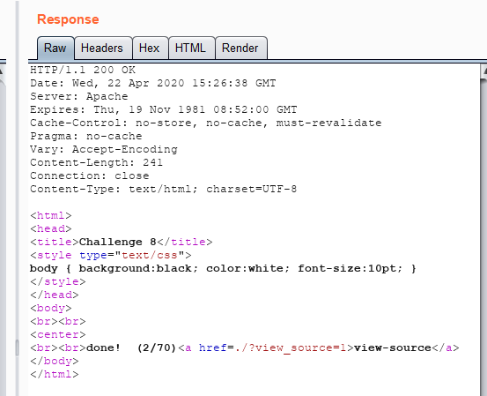Click the 'view-source' anchor text

[x=393, y=347]
